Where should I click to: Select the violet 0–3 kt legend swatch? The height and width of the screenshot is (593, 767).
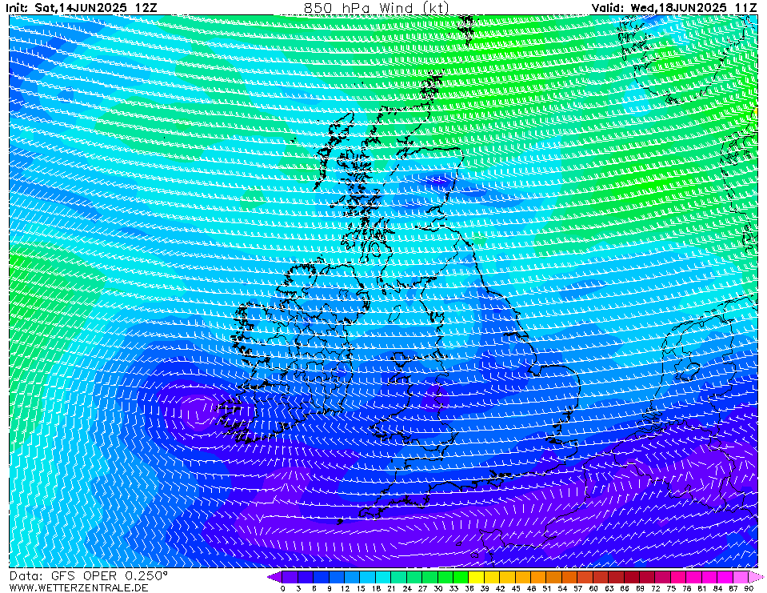(x=290, y=577)
